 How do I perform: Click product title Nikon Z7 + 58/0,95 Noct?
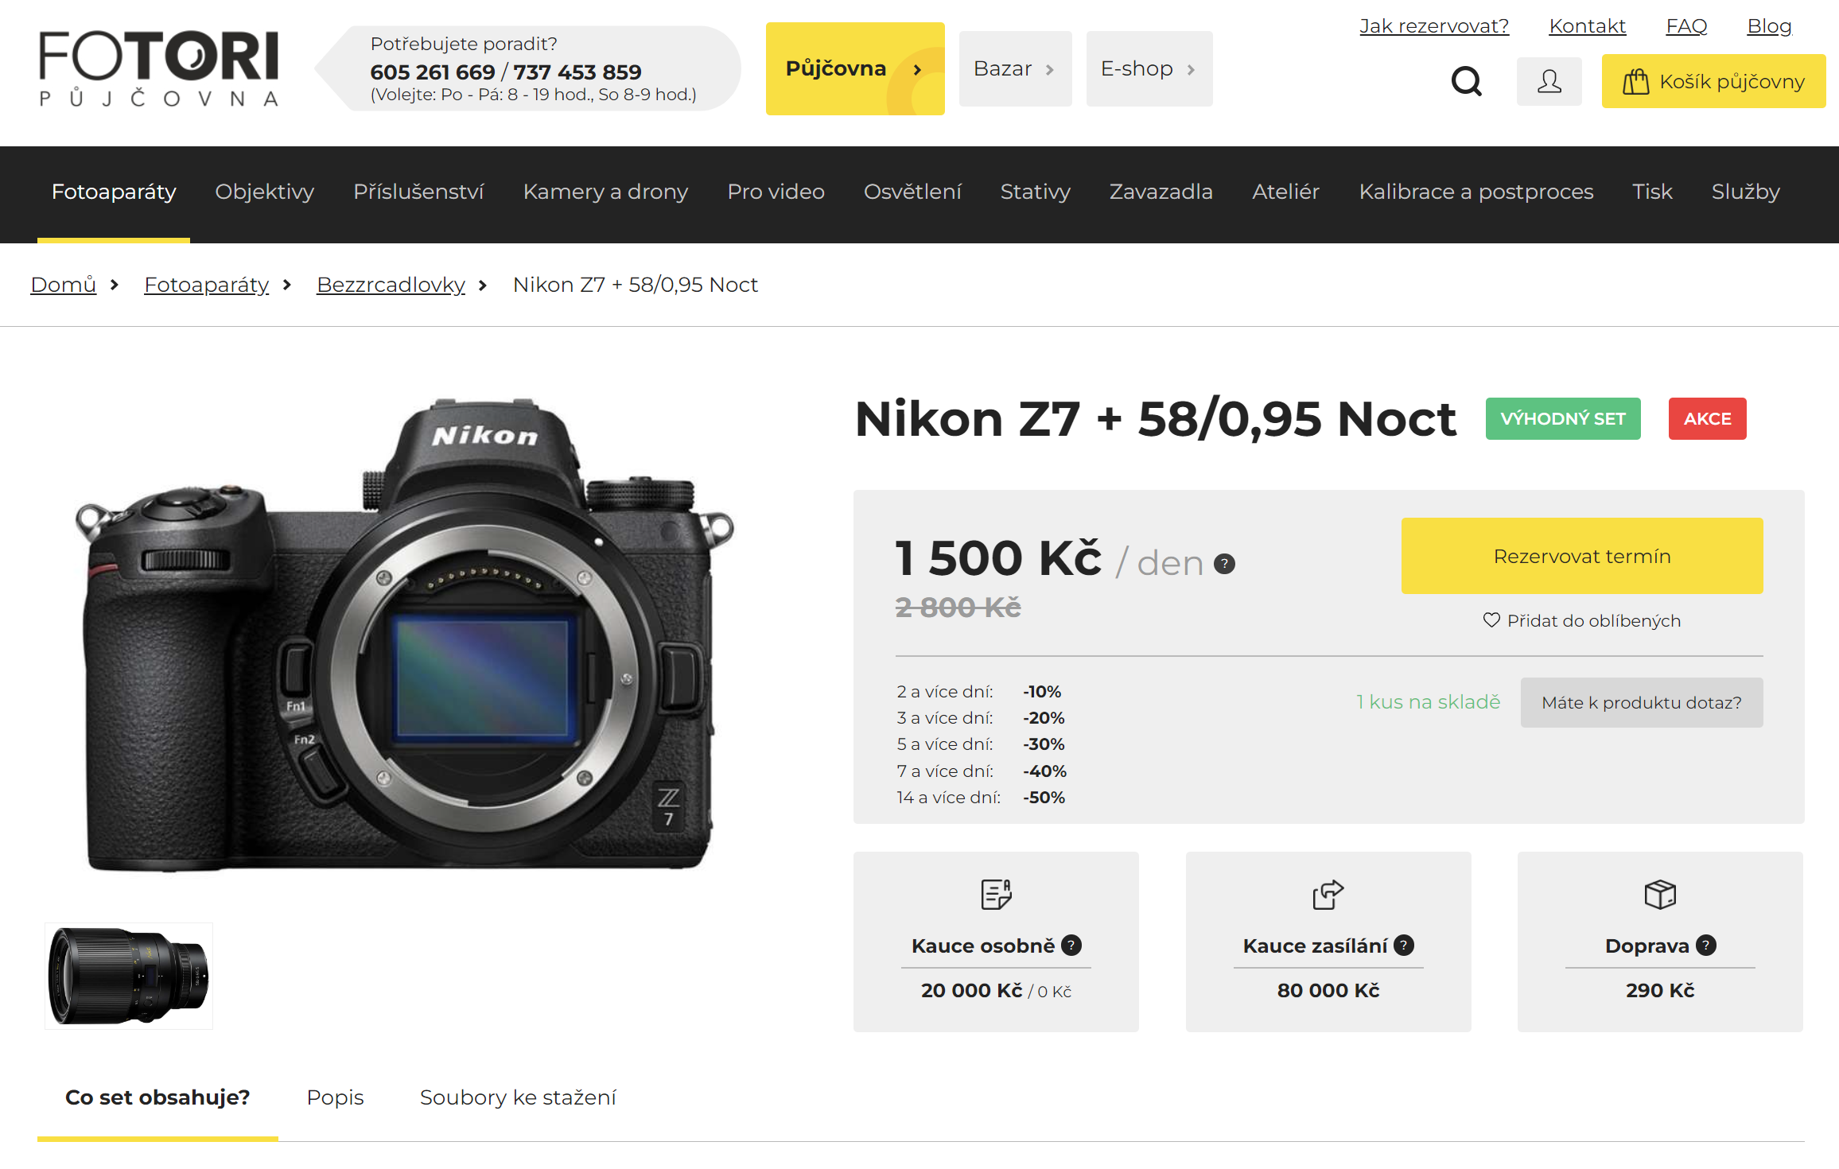1155,419
